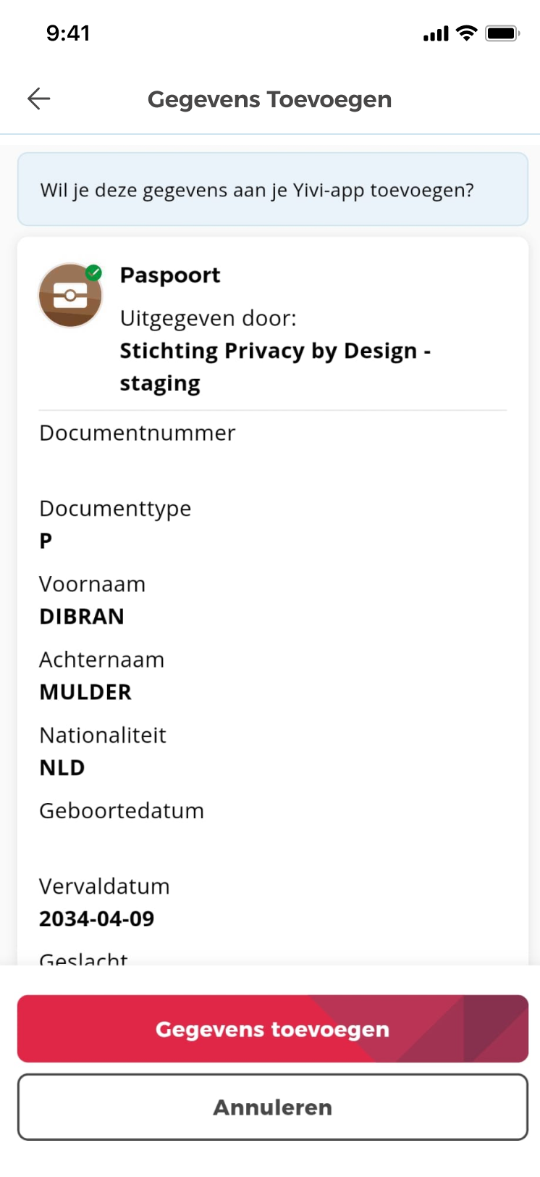540x1177 pixels.
Task: Tap the battery status icon
Action: pos(502,33)
